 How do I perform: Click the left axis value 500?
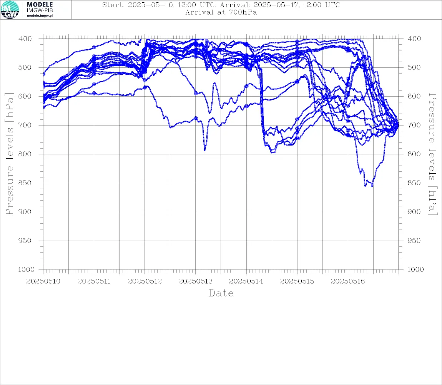(x=25, y=67)
